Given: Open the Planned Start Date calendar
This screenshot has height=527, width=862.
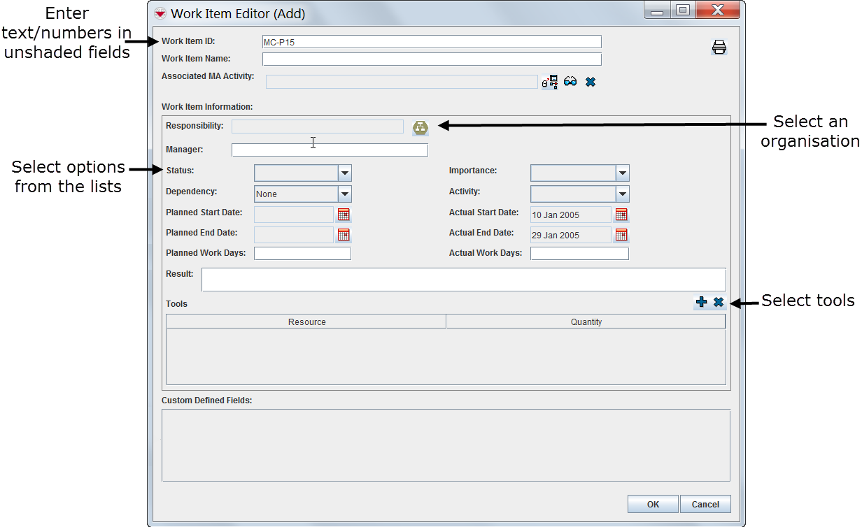Looking at the screenshot, I should (343, 215).
